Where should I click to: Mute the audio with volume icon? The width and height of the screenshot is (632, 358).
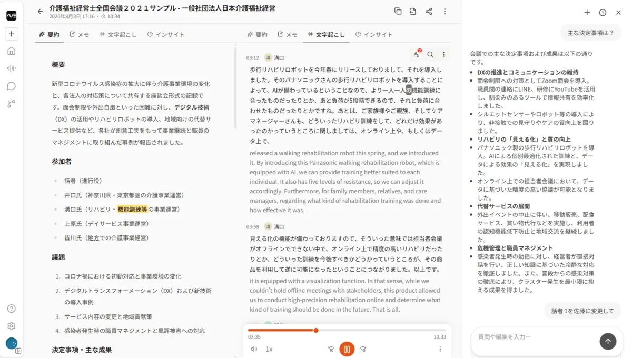tap(254, 349)
